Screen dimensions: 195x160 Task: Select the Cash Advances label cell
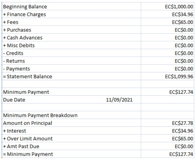click(x=23, y=38)
